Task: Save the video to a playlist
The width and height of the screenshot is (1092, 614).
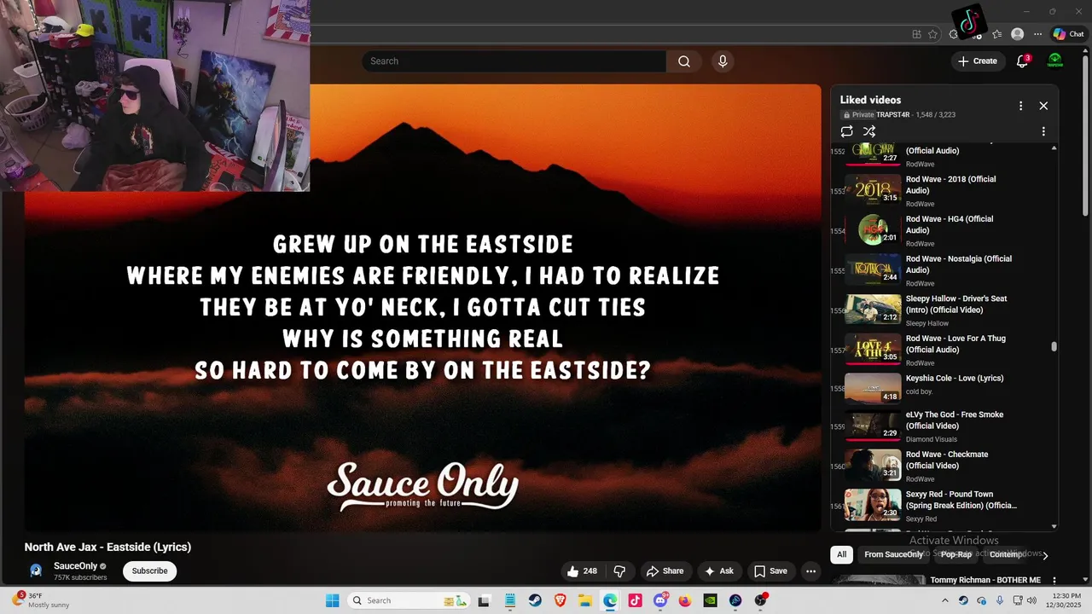Action: coord(770,571)
